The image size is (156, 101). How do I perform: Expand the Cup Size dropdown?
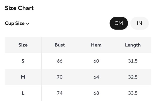coord(17,23)
